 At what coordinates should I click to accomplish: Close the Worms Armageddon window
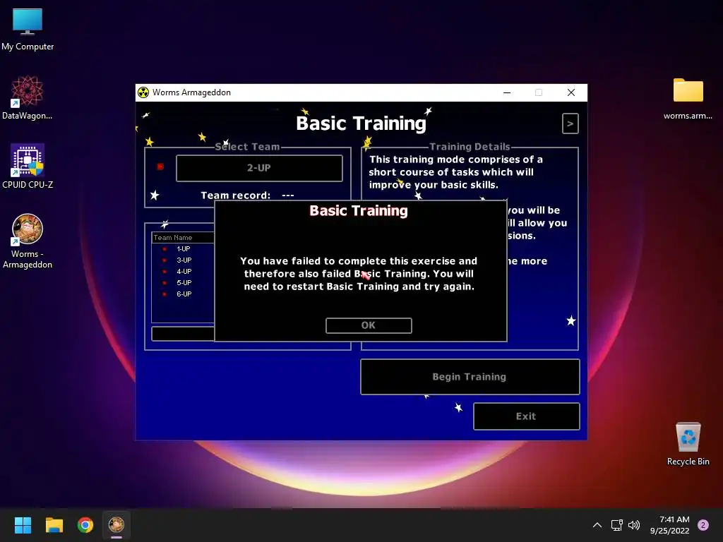pyautogui.click(x=571, y=92)
